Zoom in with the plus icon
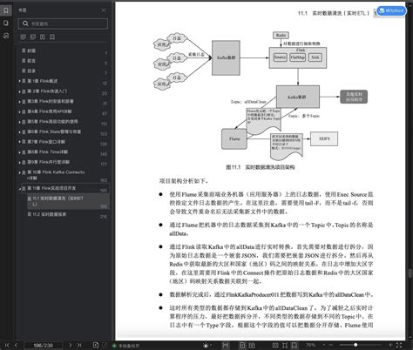This screenshot has width=413, height=350. tap(390, 345)
